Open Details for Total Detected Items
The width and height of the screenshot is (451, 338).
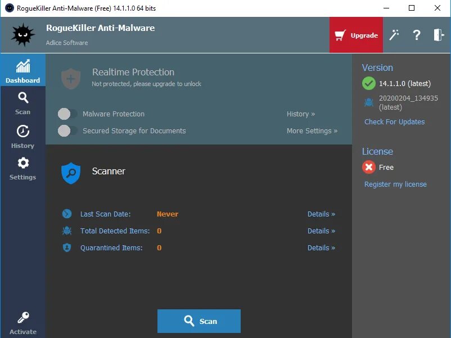click(321, 231)
